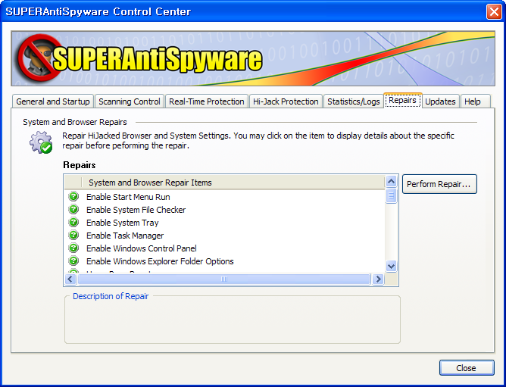
Task: Click the gear with checkmark repair icon
Action: point(41,142)
